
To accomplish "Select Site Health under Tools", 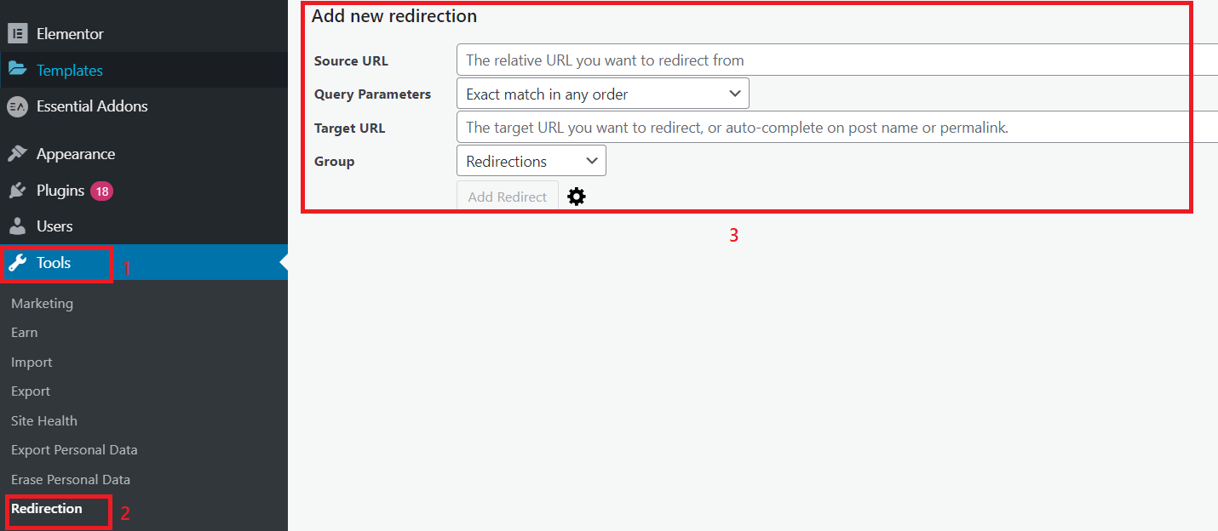I will pos(44,420).
